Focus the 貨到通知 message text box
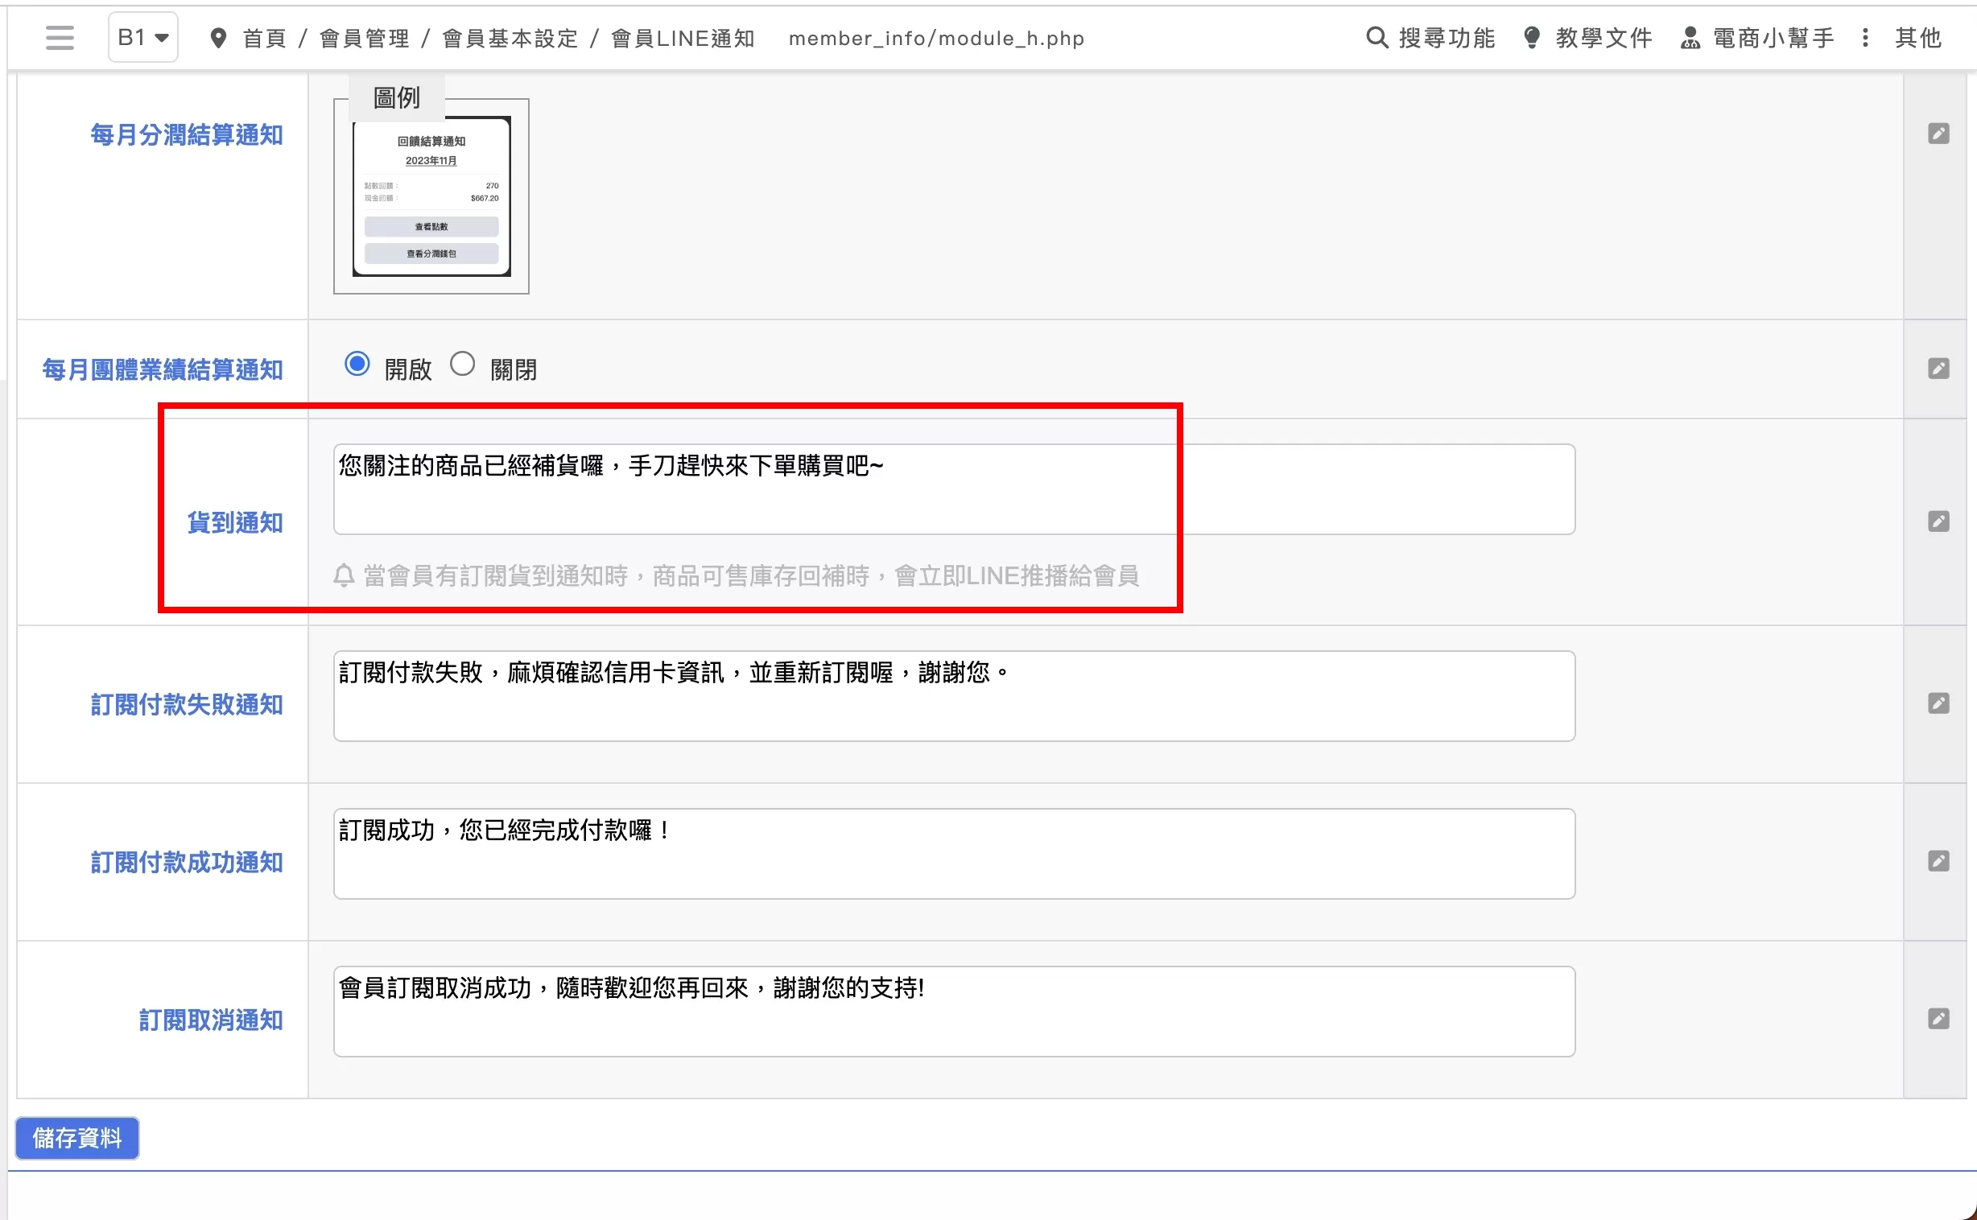Viewport: 1977px width, 1220px height. pyautogui.click(x=953, y=489)
